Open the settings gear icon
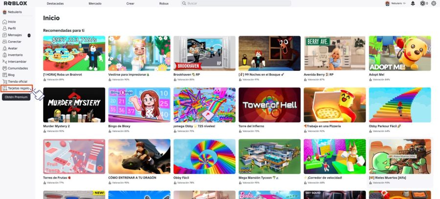This screenshot has width=440, height=199. [x=434, y=3]
